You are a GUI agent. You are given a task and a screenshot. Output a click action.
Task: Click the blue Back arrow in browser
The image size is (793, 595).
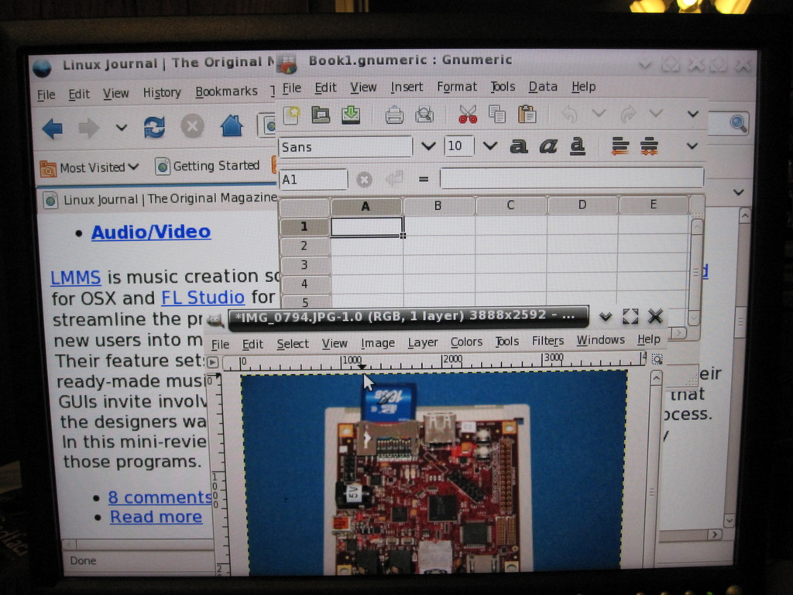tap(52, 128)
